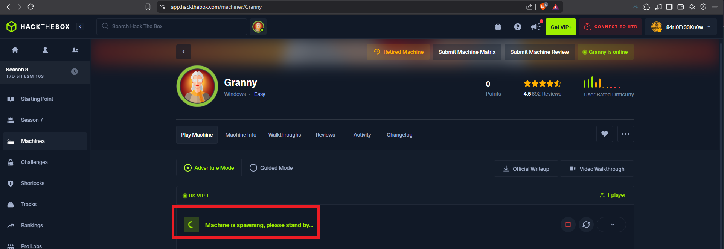The width and height of the screenshot is (724, 249).
Task: Click the VPN shield icon in toolbar
Action: coord(703,7)
